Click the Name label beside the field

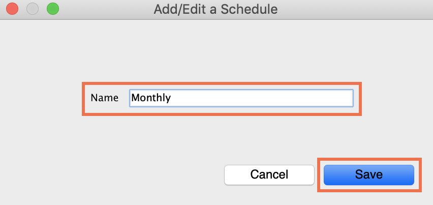104,98
